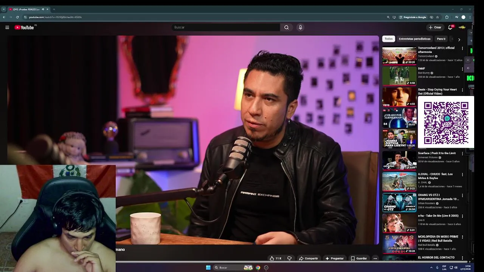
Task: Dislike the video with thumbs down
Action: pyautogui.click(x=290, y=258)
